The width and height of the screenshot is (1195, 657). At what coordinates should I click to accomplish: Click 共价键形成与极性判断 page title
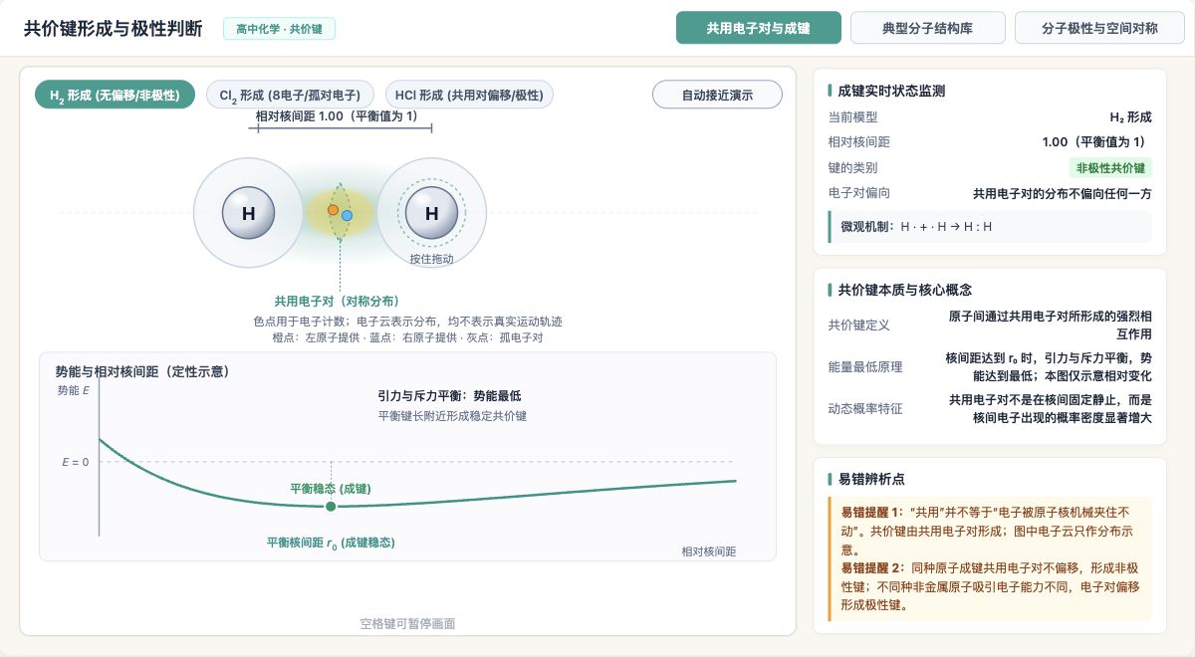[x=113, y=28]
